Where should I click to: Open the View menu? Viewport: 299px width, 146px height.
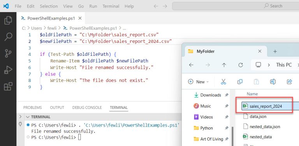pyautogui.click(x=68, y=6)
